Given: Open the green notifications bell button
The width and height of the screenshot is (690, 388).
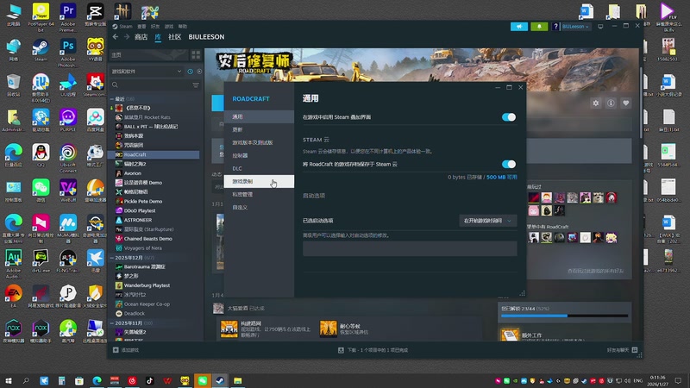Looking at the screenshot, I should coord(539,27).
